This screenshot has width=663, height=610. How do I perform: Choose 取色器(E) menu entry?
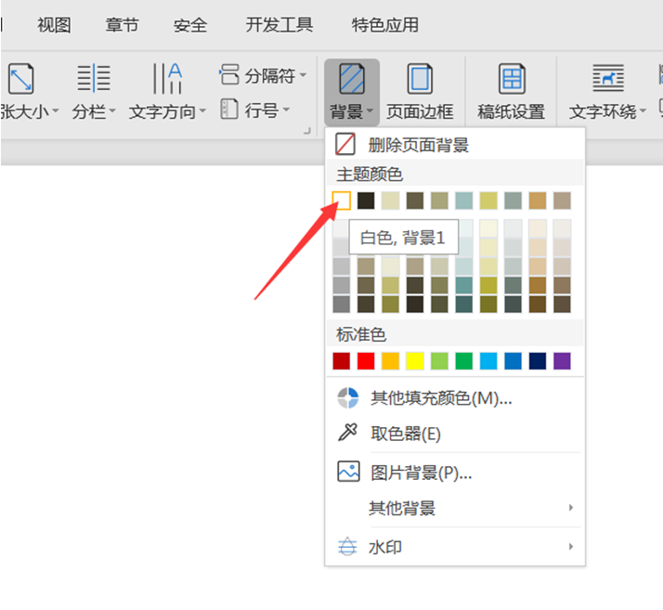point(455,433)
